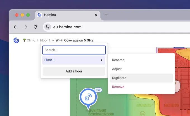190x116 pixels.
Task: Open the Clinic project breadcrumb
Action: coord(31,40)
